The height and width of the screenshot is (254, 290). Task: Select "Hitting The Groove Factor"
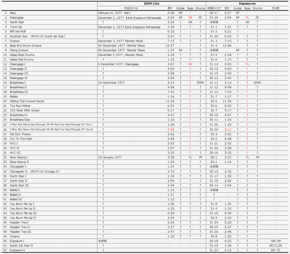(x=27, y=101)
